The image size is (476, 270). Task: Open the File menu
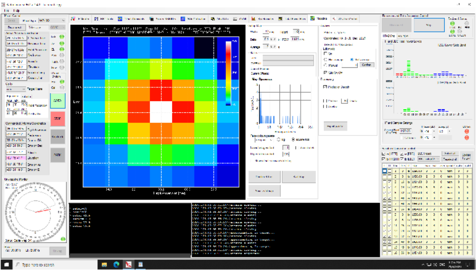tap(7, 10)
